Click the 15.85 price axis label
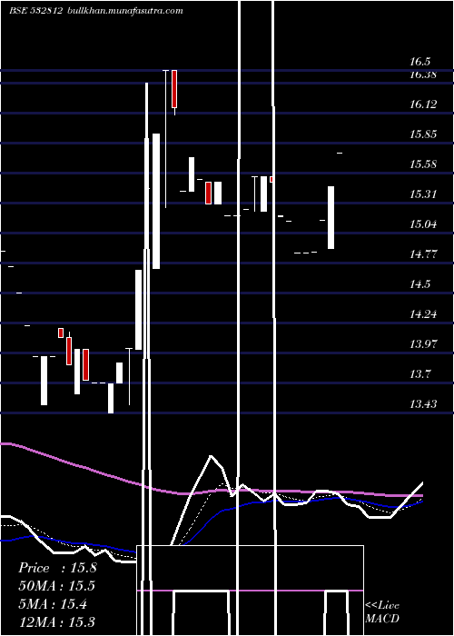This screenshot has width=454, height=636. pos(423,134)
